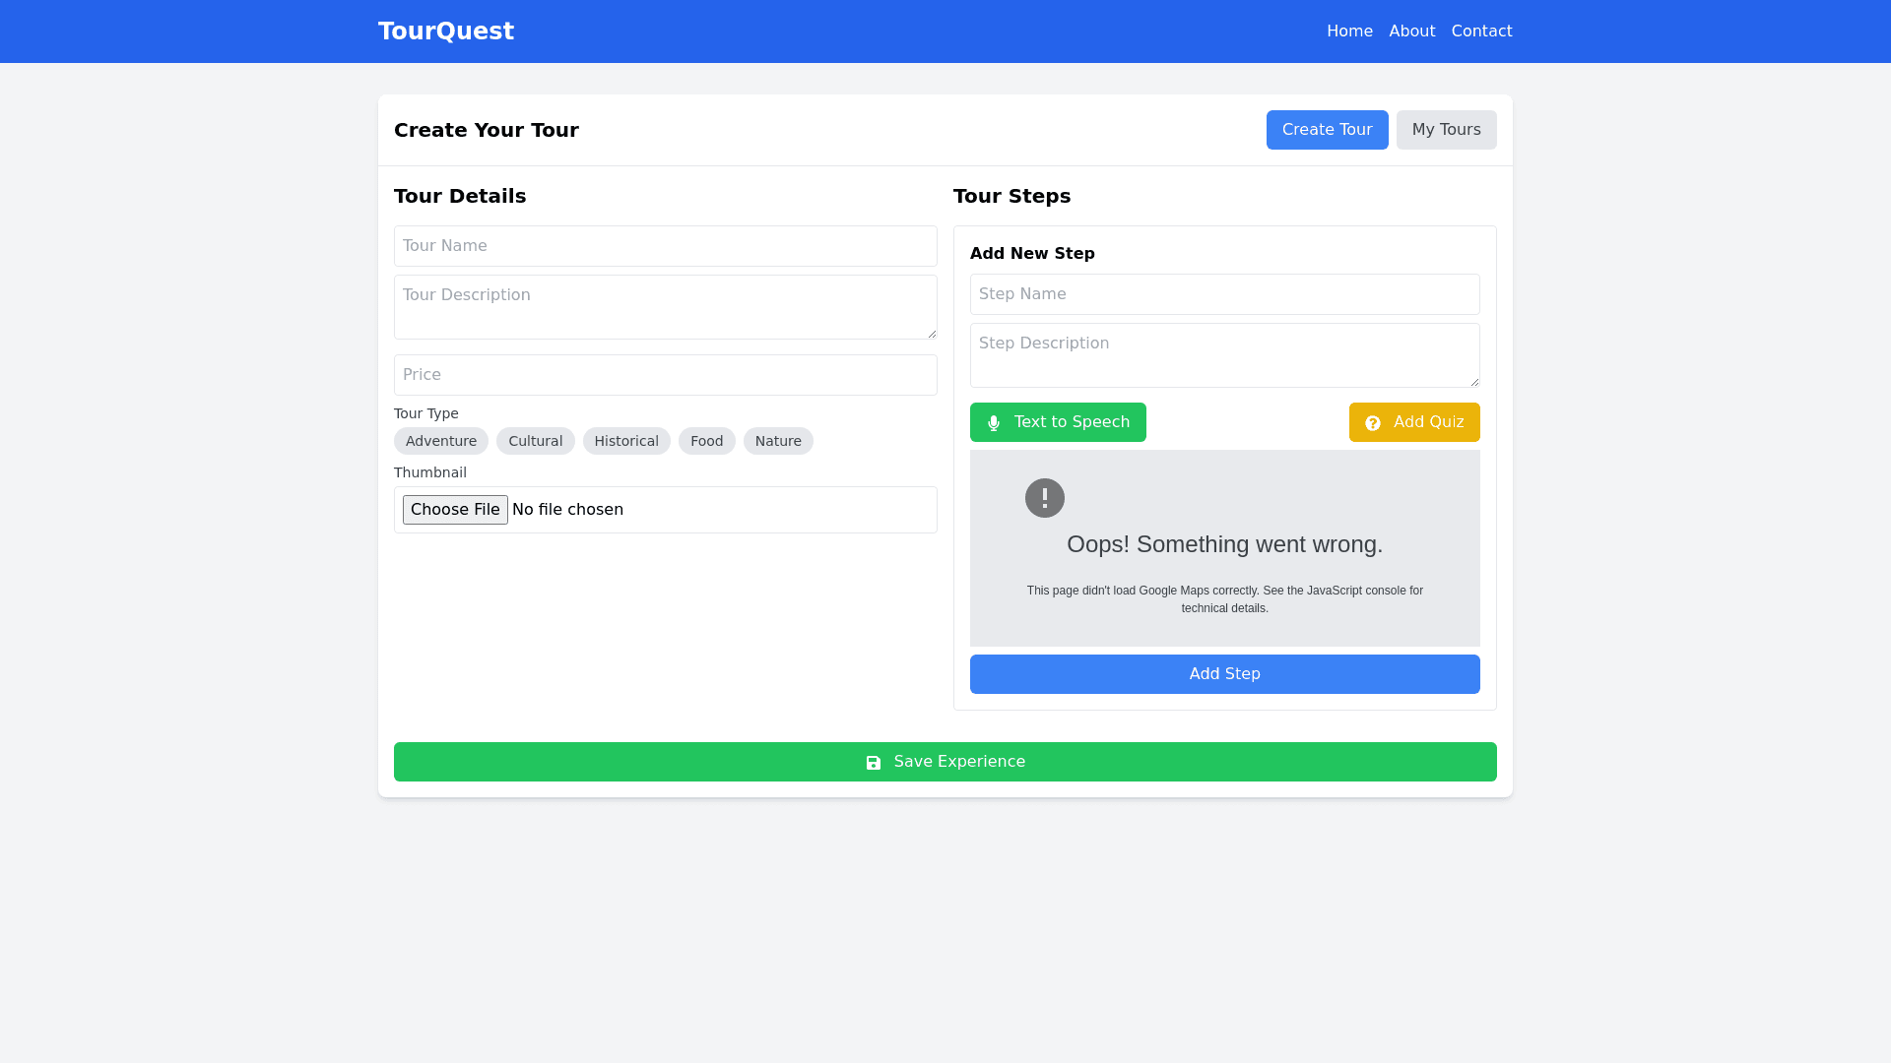Click the exclamation error icon in map
The height and width of the screenshot is (1063, 1891).
pos(1044,498)
